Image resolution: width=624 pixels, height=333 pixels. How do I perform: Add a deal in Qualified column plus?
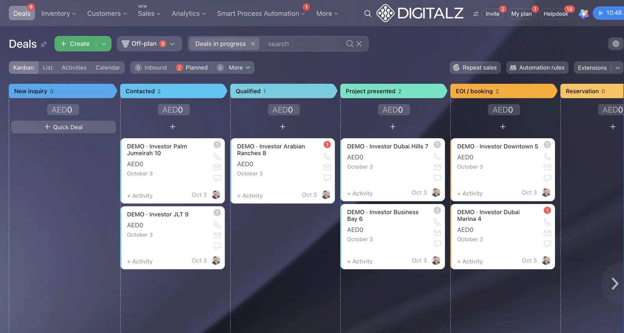(x=283, y=127)
